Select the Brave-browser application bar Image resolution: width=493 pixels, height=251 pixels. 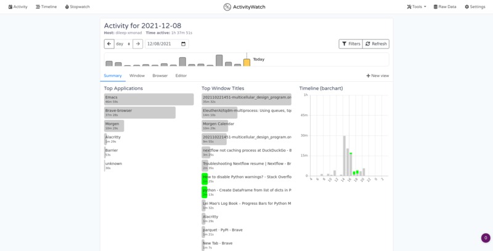[x=140, y=113]
